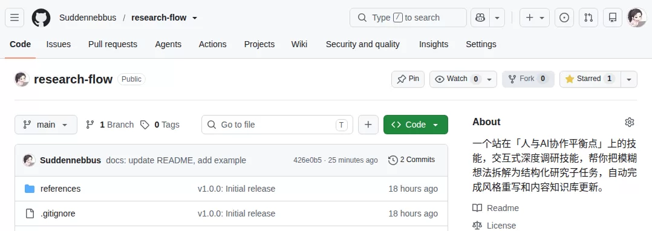
Task: View the 2 Commits history
Action: (412, 160)
